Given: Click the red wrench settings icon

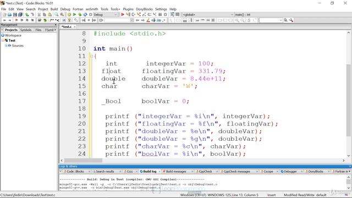Looking at the screenshot, I should 291,20.
